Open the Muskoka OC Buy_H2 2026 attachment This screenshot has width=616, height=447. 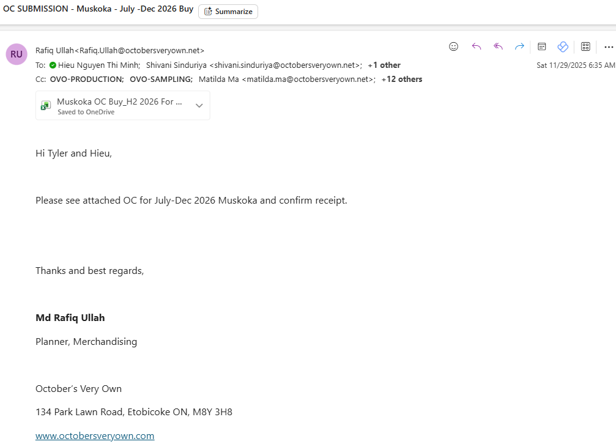point(119,102)
